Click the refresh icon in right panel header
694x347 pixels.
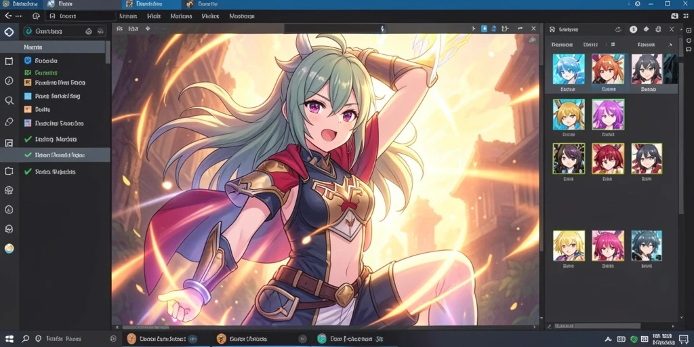[x=618, y=30]
